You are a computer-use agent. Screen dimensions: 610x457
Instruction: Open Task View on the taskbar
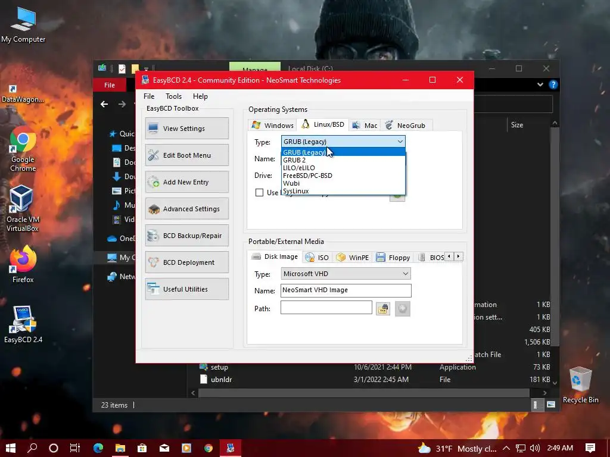click(x=75, y=448)
